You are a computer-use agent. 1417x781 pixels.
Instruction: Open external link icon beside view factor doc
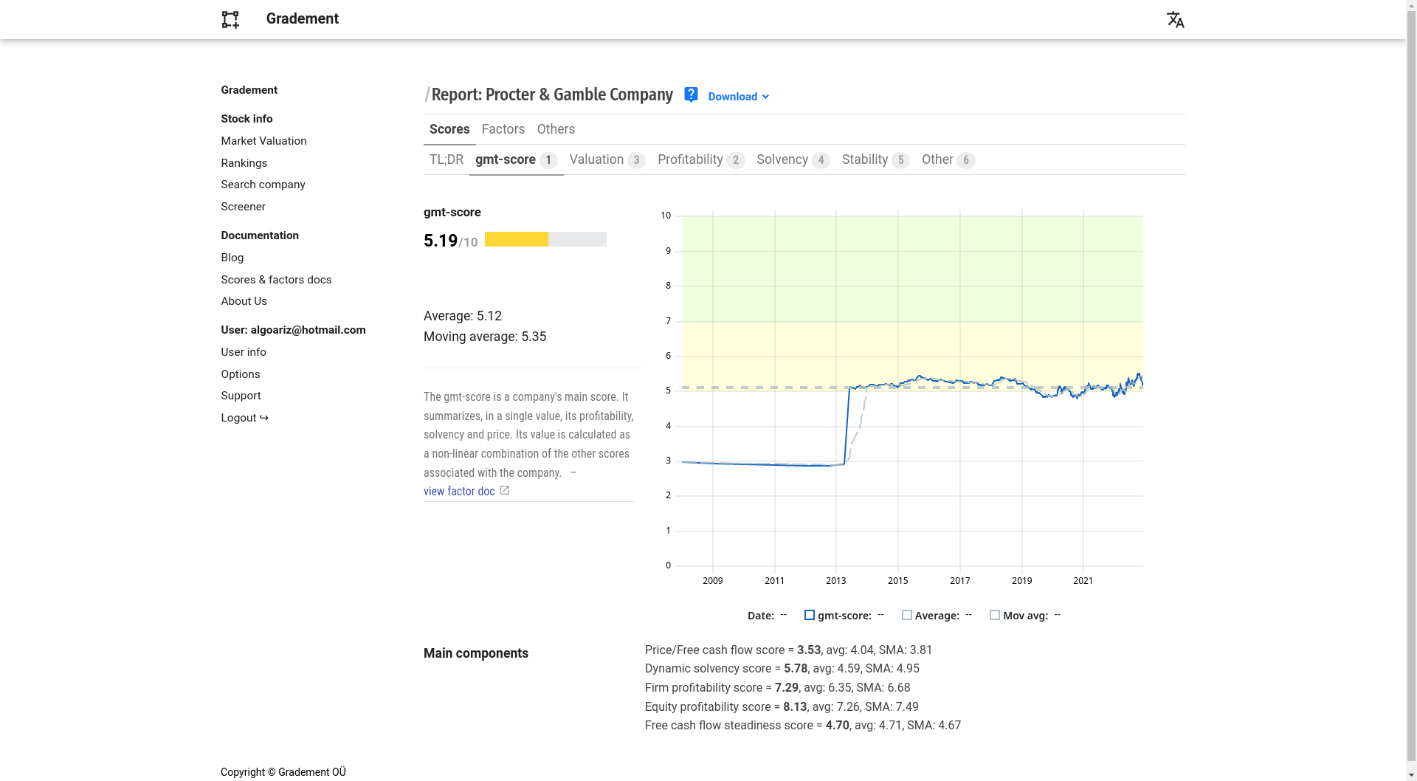pyautogui.click(x=505, y=491)
